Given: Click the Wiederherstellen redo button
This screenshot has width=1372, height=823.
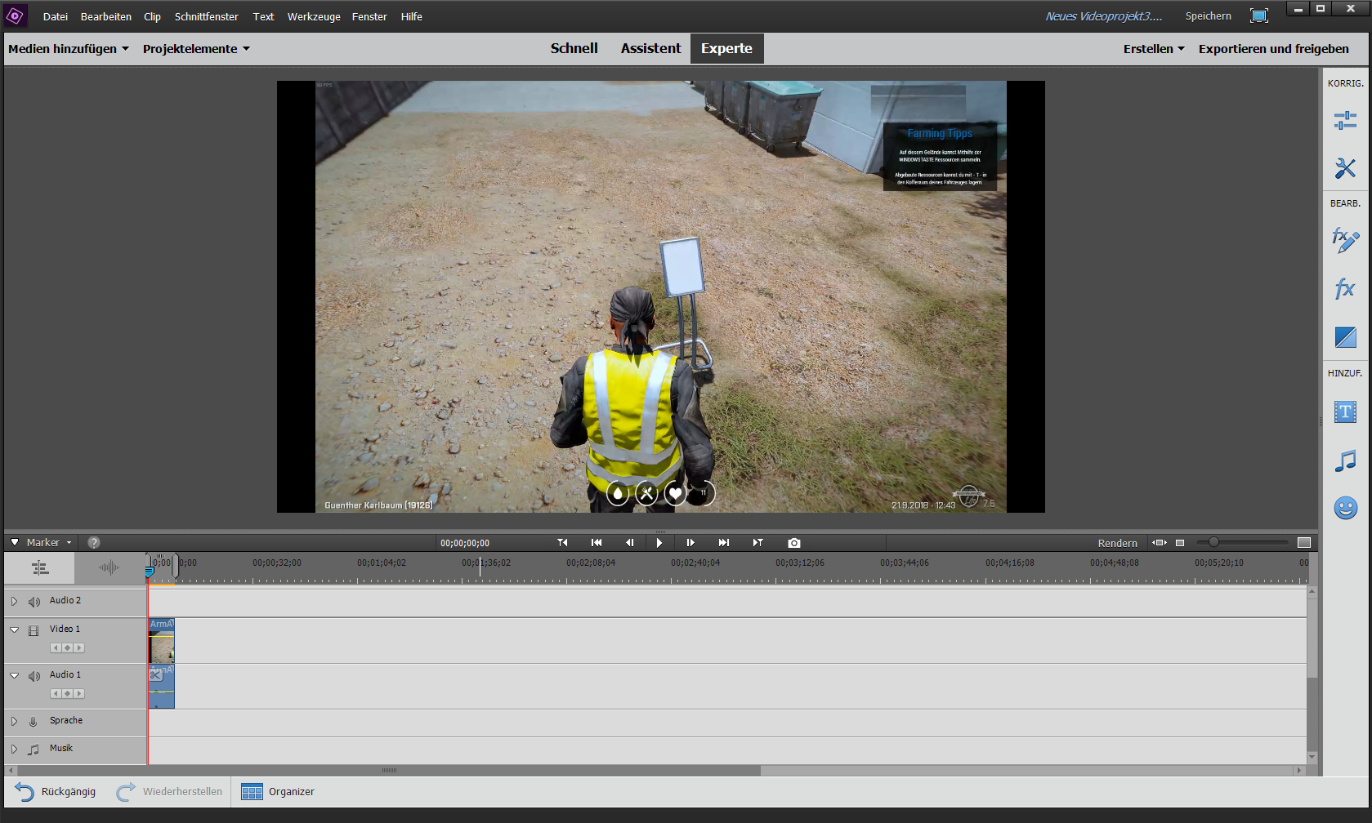Looking at the screenshot, I should coord(169,792).
